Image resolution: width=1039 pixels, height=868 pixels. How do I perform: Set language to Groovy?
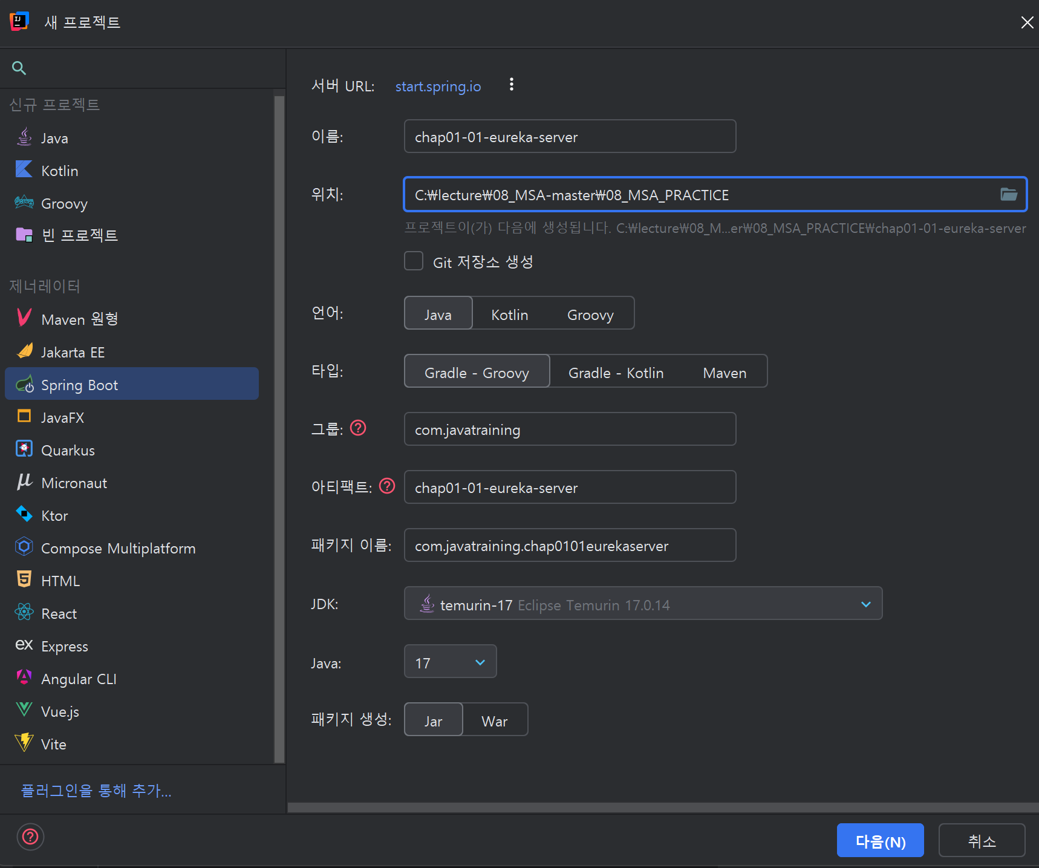[590, 313]
